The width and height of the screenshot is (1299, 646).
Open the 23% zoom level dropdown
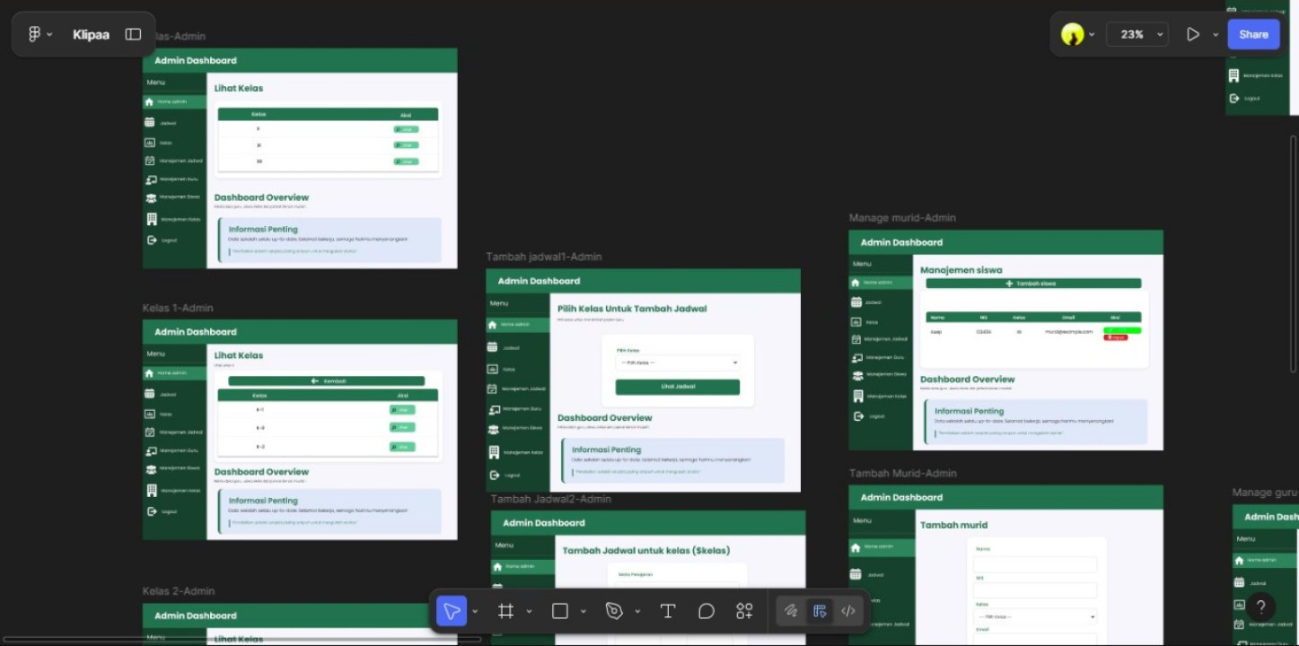tap(1137, 34)
